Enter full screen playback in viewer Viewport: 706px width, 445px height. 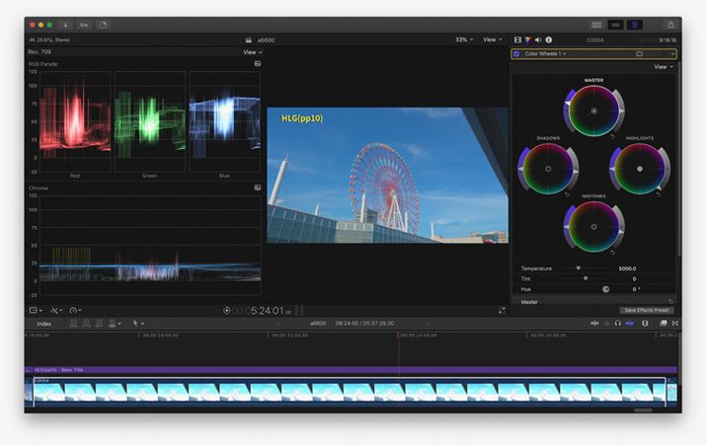502,310
